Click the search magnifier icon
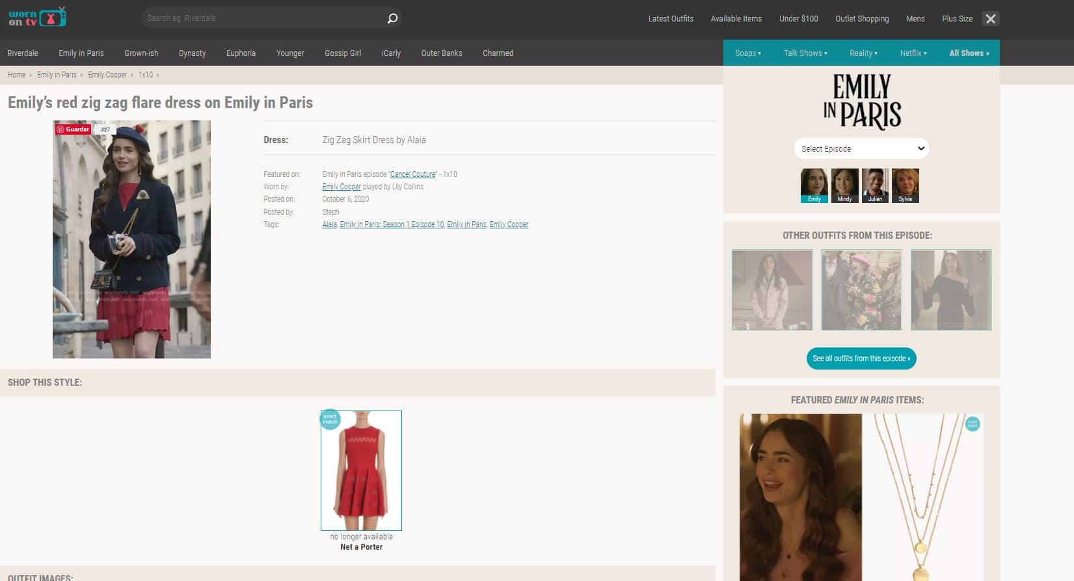The image size is (1074, 581). [392, 18]
